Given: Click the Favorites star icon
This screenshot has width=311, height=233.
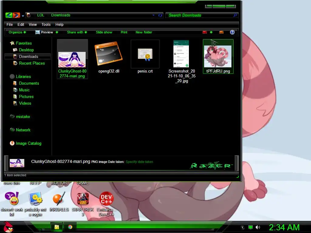Looking at the screenshot, I should (12, 43).
